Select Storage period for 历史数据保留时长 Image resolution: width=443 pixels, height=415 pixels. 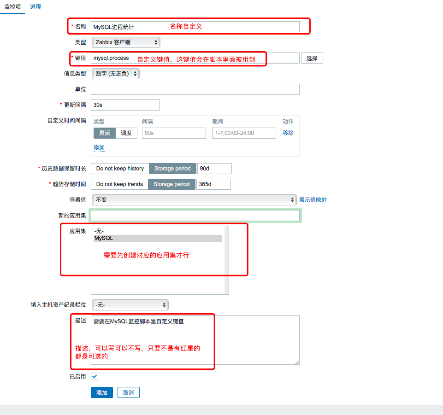coord(172,169)
